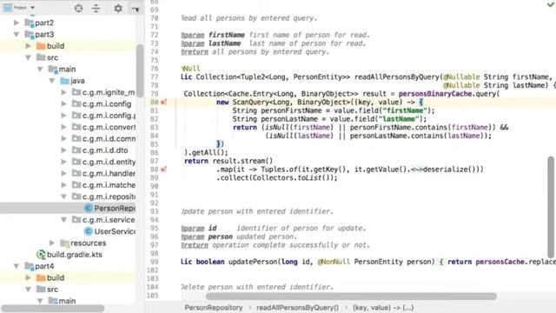The width and height of the screenshot is (556, 313).
Task: Click the green inspection checkmark indicator
Action: click(551, 4)
